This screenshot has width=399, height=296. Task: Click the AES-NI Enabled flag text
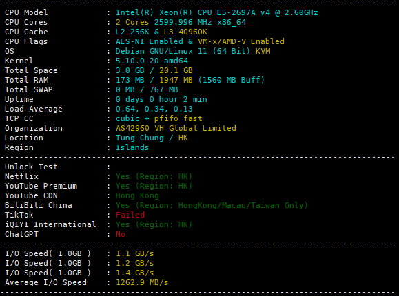click(x=149, y=41)
